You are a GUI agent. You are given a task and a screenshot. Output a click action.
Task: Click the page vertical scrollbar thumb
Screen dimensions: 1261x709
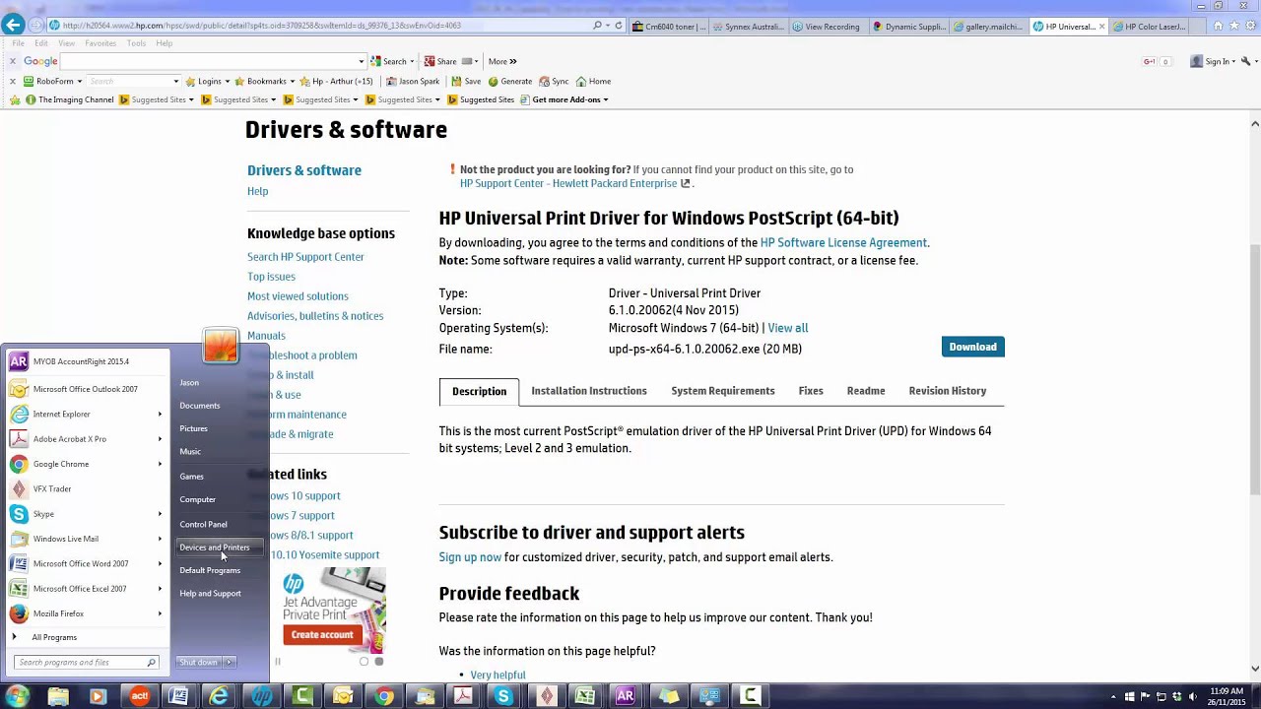[x=1255, y=369]
